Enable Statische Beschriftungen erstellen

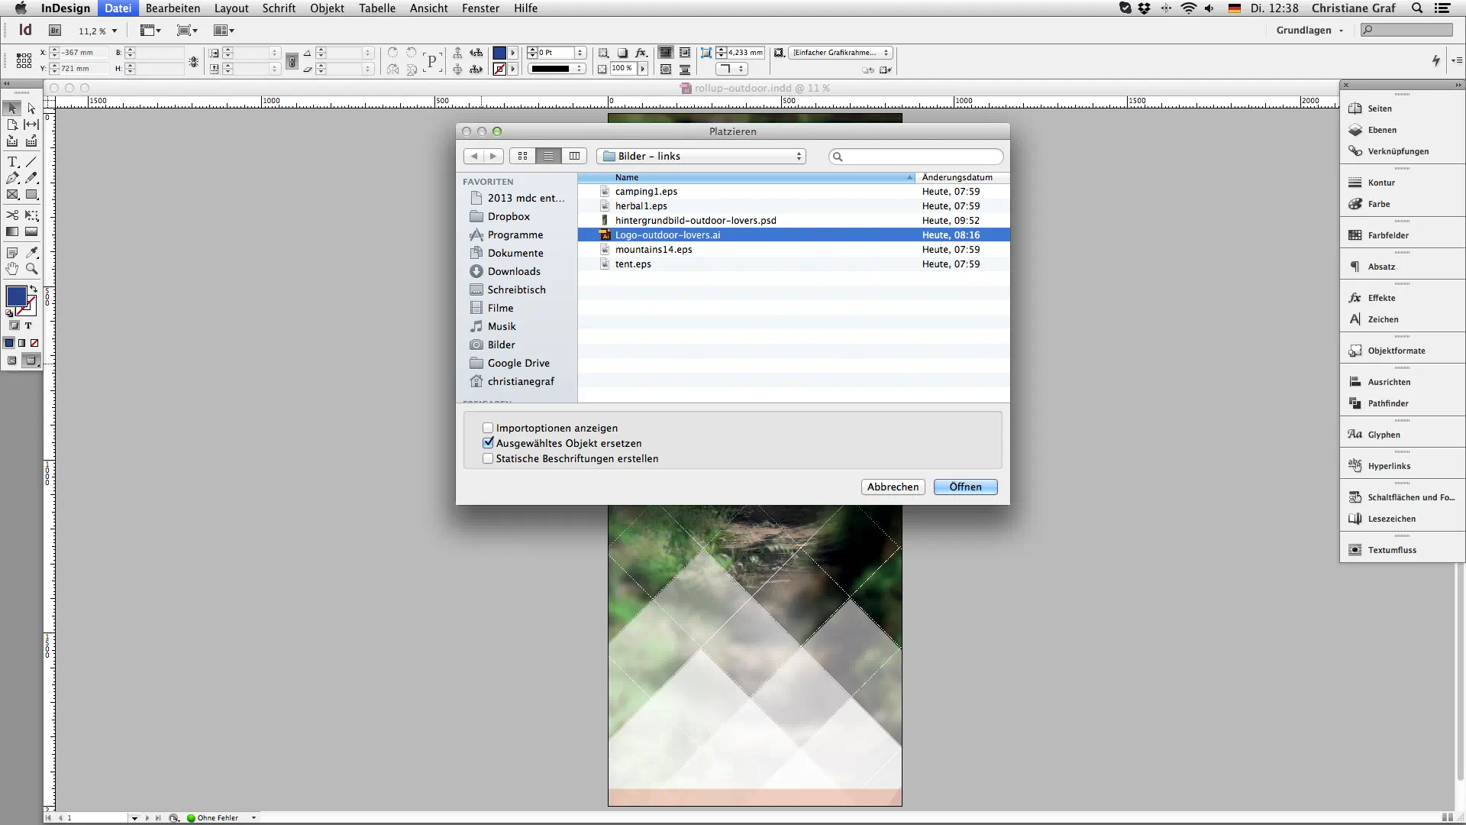488,458
